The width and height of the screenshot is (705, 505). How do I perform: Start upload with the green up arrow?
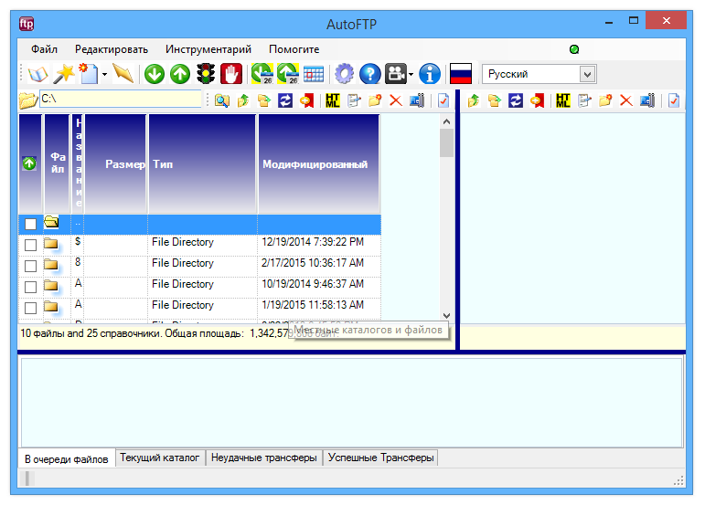coord(180,74)
